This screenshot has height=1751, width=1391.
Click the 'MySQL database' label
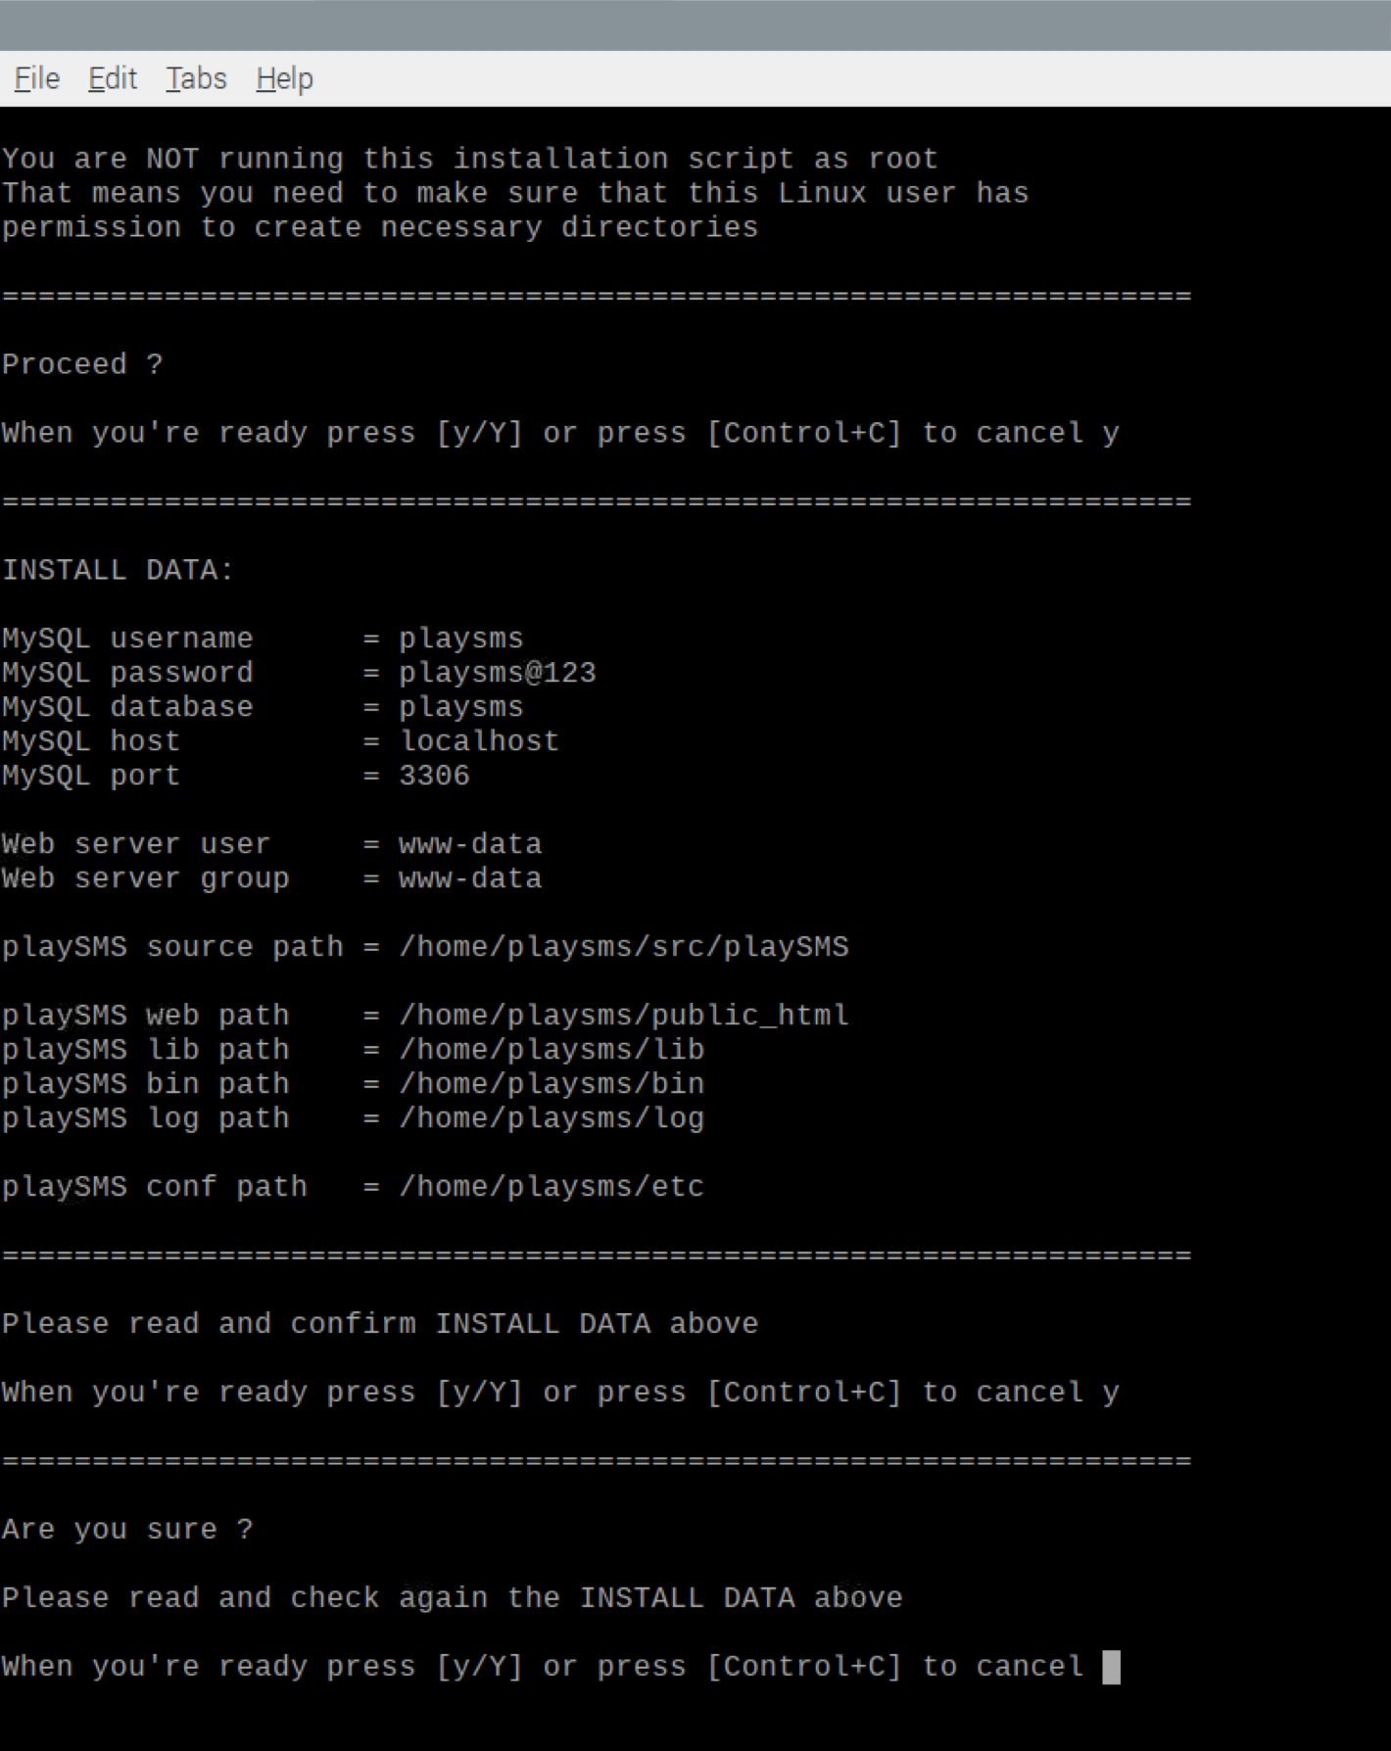pyautogui.click(x=127, y=707)
